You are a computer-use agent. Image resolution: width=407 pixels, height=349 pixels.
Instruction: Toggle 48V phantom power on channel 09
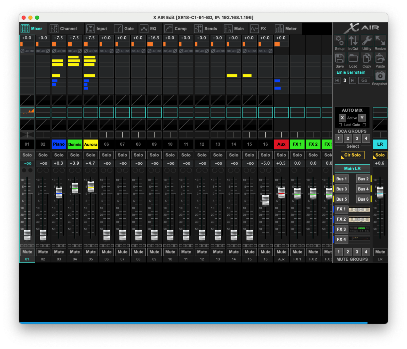[155, 51]
